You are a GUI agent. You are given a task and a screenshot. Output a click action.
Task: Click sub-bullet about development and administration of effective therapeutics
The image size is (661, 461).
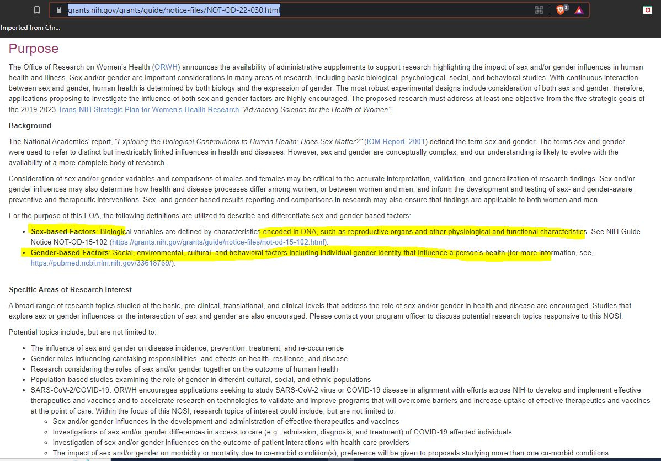click(226, 422)
